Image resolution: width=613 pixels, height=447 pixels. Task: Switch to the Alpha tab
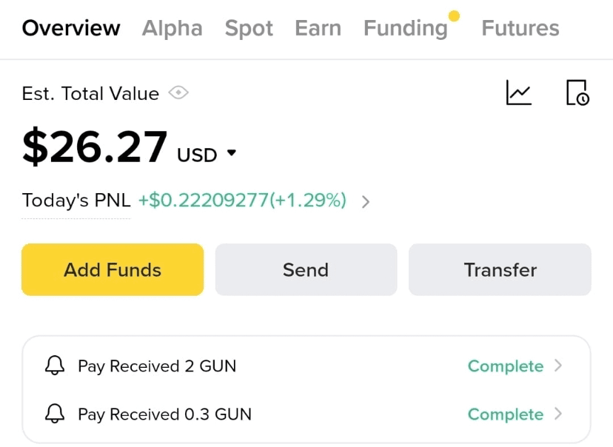click(172, 29)
